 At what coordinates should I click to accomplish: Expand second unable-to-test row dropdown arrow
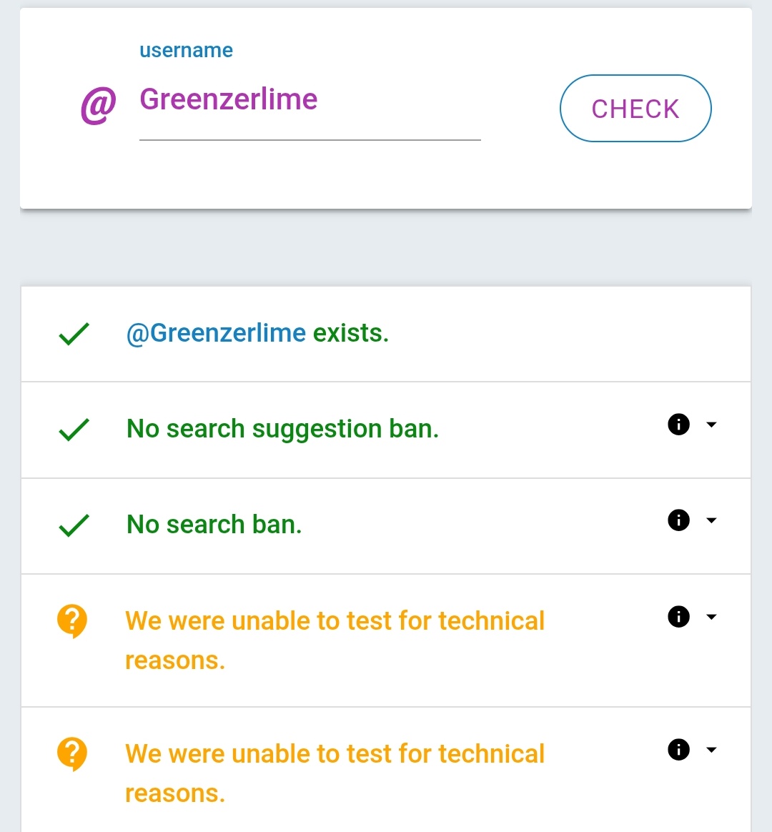pos(711,749)
